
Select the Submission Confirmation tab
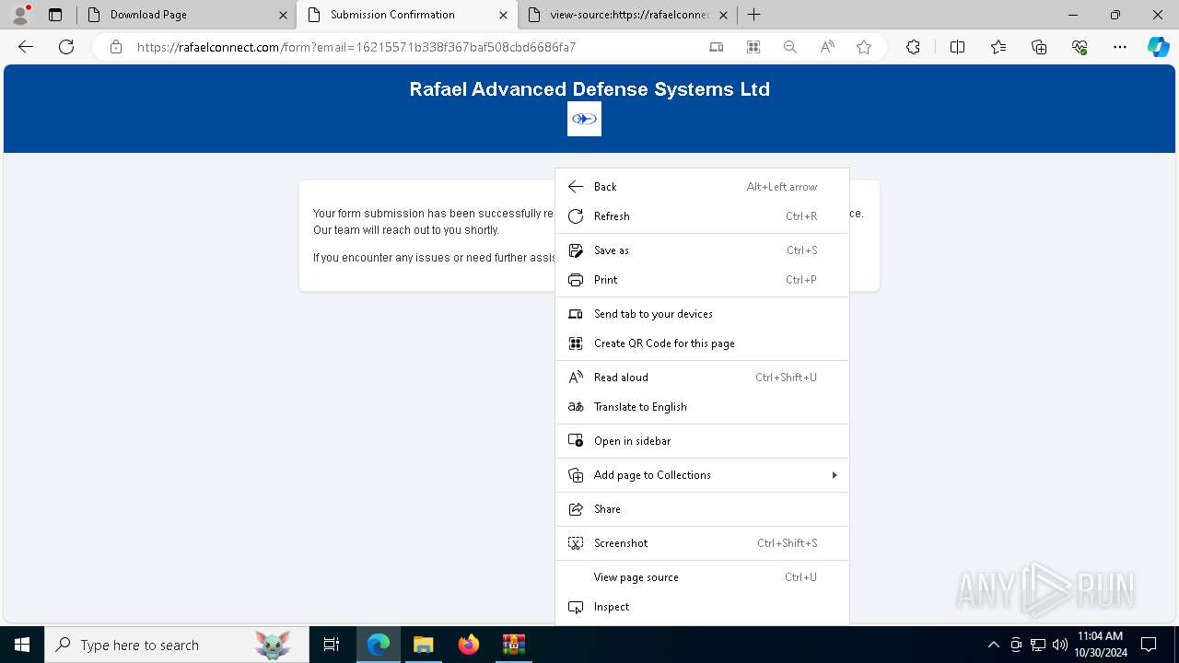406,15
